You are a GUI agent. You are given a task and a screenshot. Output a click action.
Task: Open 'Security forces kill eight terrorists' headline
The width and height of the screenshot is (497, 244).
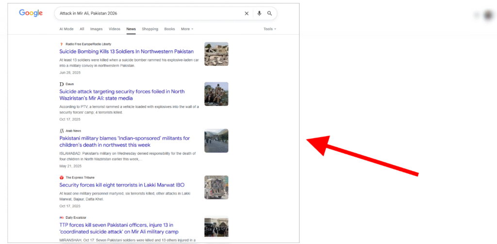(122, 185)
